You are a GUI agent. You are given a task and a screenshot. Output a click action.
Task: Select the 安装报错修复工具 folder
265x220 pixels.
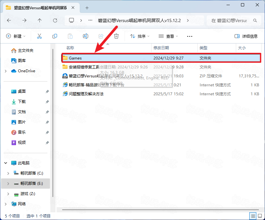161,67
